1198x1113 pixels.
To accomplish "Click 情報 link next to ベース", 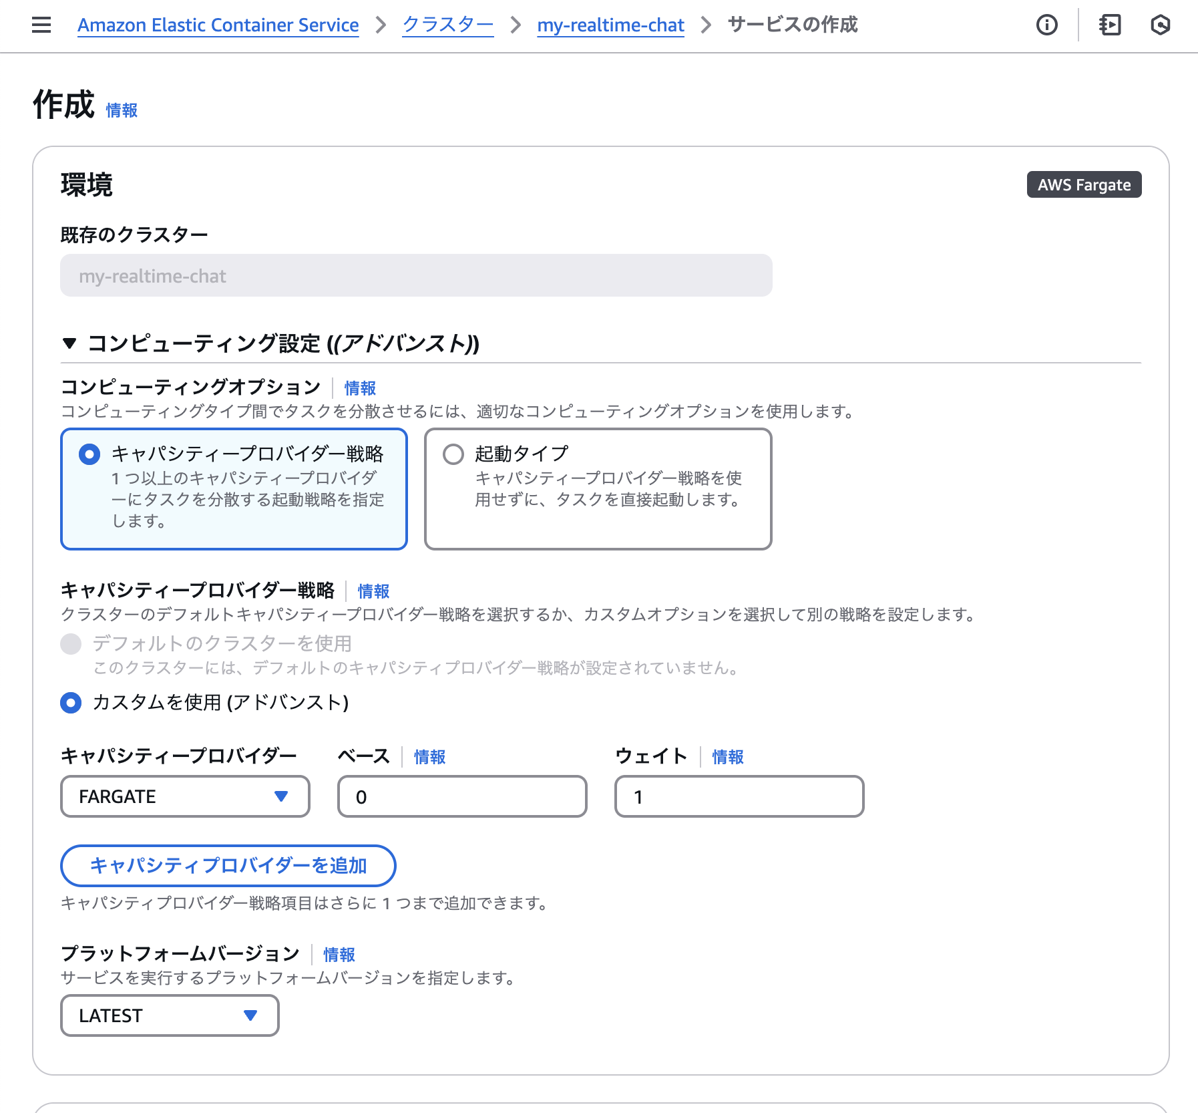I will [429, 757].
